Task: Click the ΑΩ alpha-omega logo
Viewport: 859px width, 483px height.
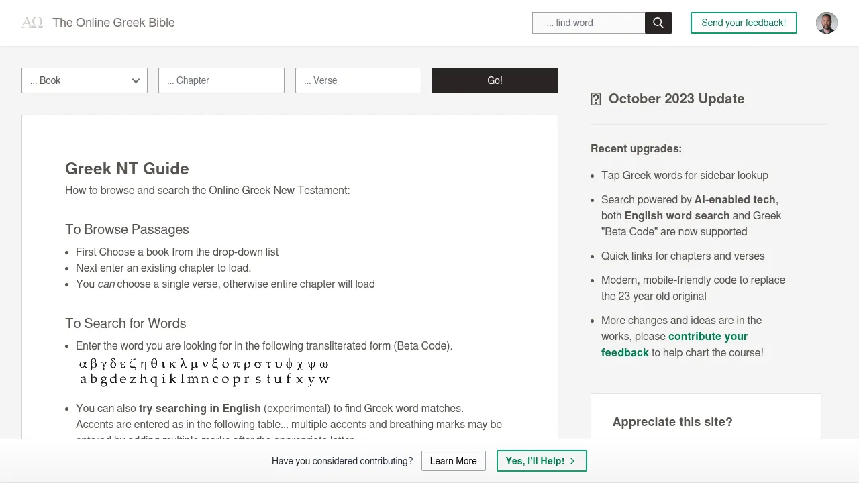Action: click(32, 23)
